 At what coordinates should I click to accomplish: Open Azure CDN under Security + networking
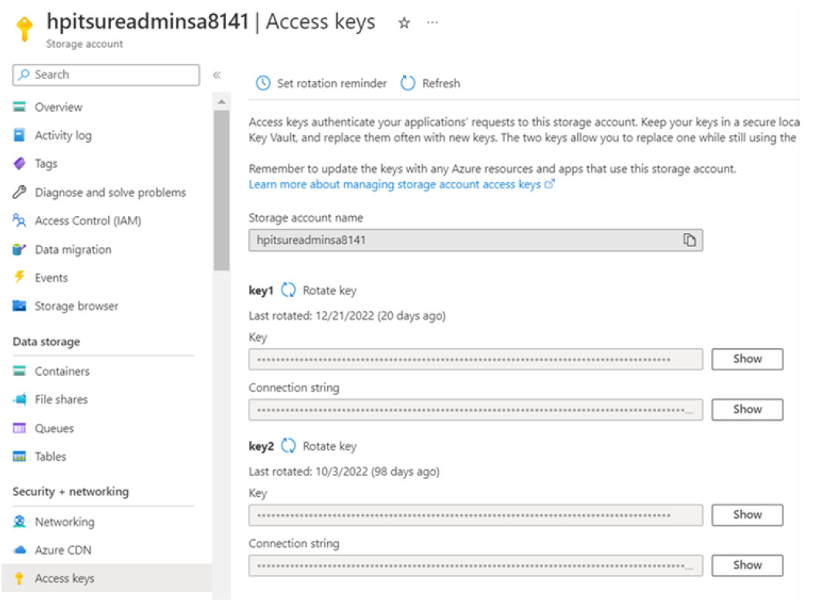pyautogui.click(x=56, y=549)
